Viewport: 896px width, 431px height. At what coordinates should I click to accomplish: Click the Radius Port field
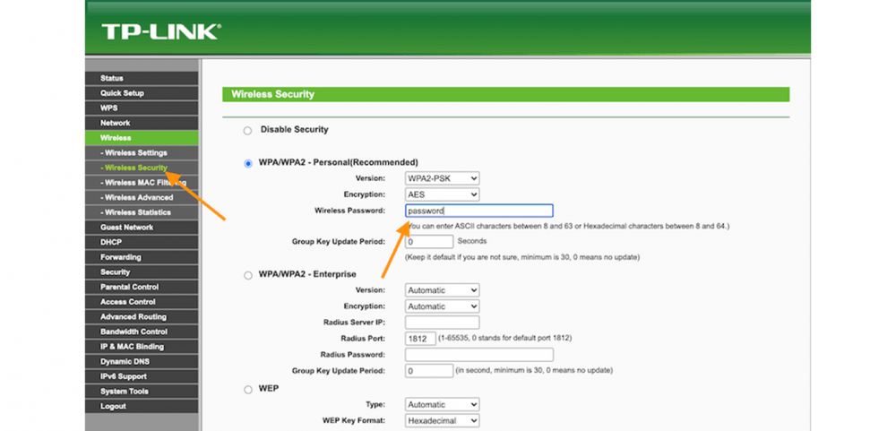(420, 339)
